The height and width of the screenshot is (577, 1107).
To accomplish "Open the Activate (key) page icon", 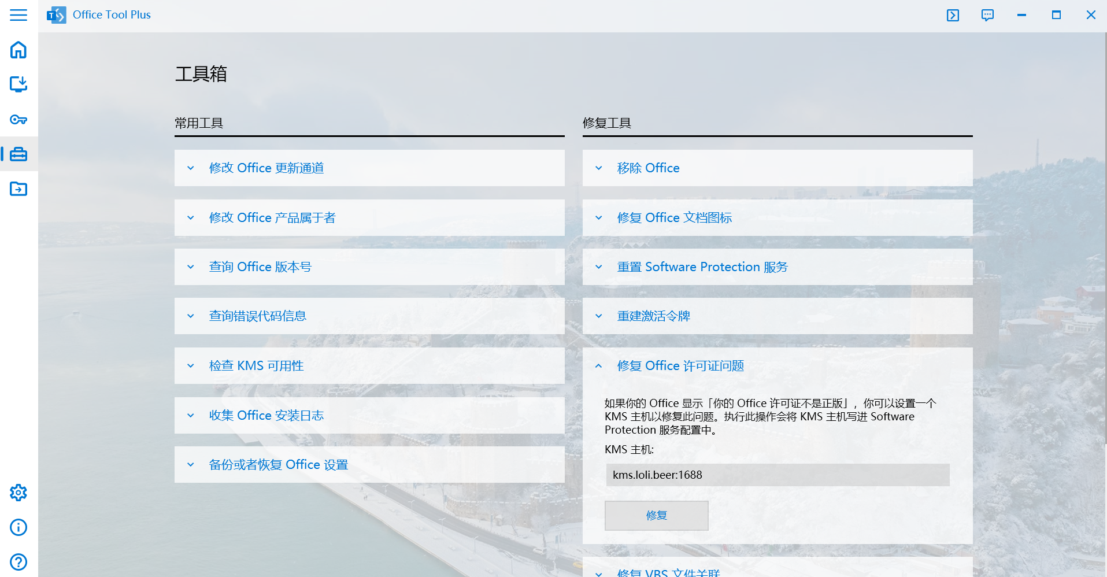I will (x=18, y=120).
